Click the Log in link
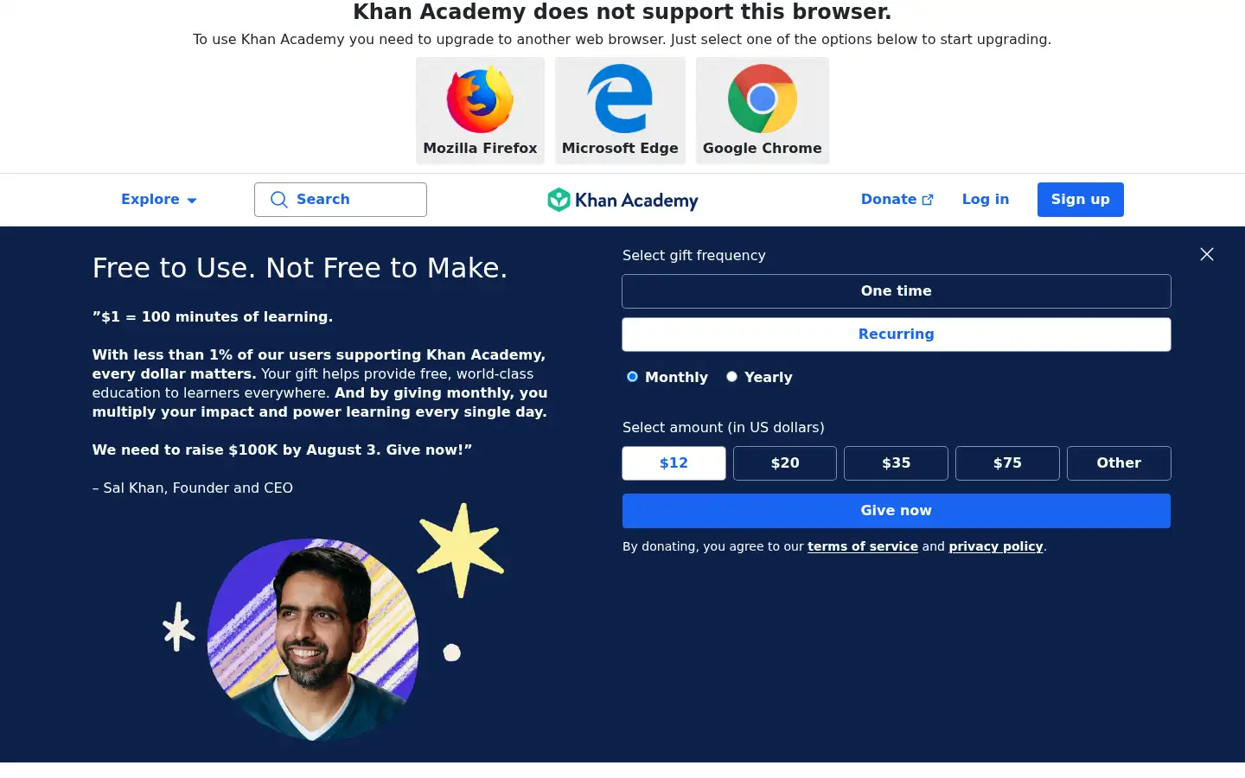1245x778 pixels. point(986,200)
